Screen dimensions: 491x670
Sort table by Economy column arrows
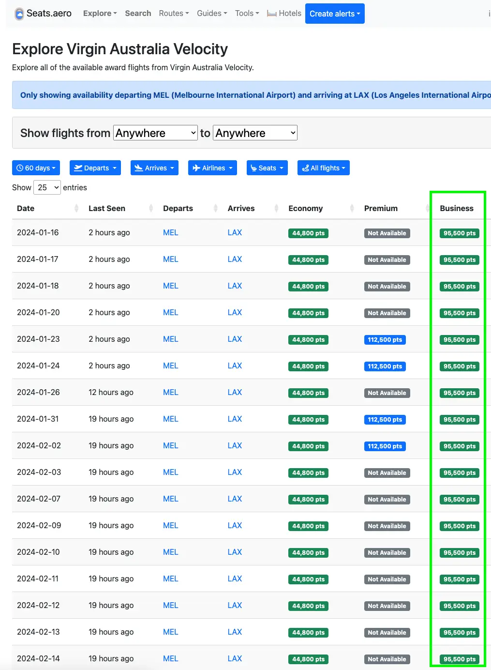(352, 208)
